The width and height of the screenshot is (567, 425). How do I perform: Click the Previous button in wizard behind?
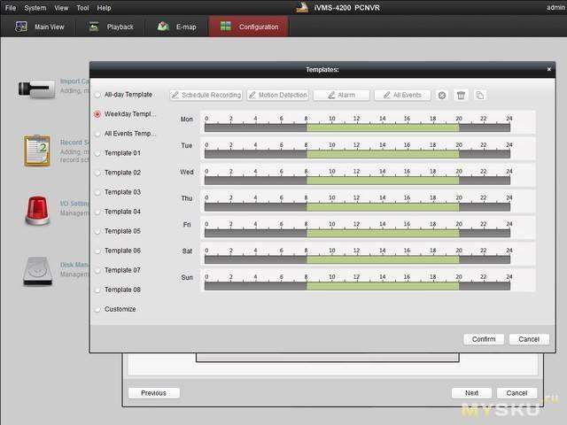click(x=153, y=393)
